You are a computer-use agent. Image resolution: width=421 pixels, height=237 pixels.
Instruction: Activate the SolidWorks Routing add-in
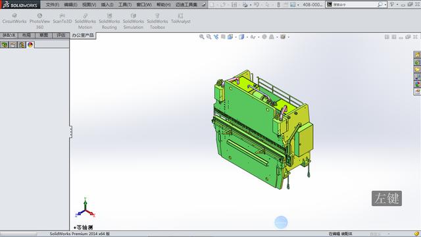click(109, 21)
